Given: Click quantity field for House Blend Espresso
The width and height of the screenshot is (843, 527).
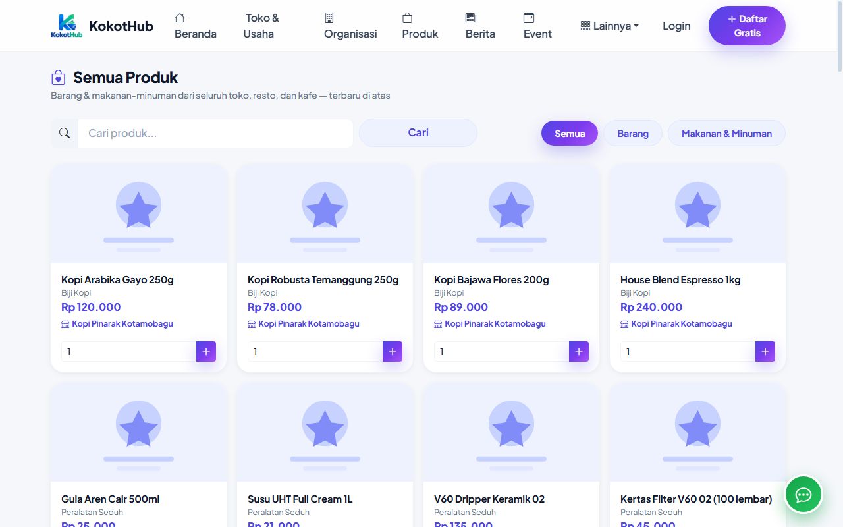Looking at the screenshot, I should pyautogui.click(x=688, y=352).
